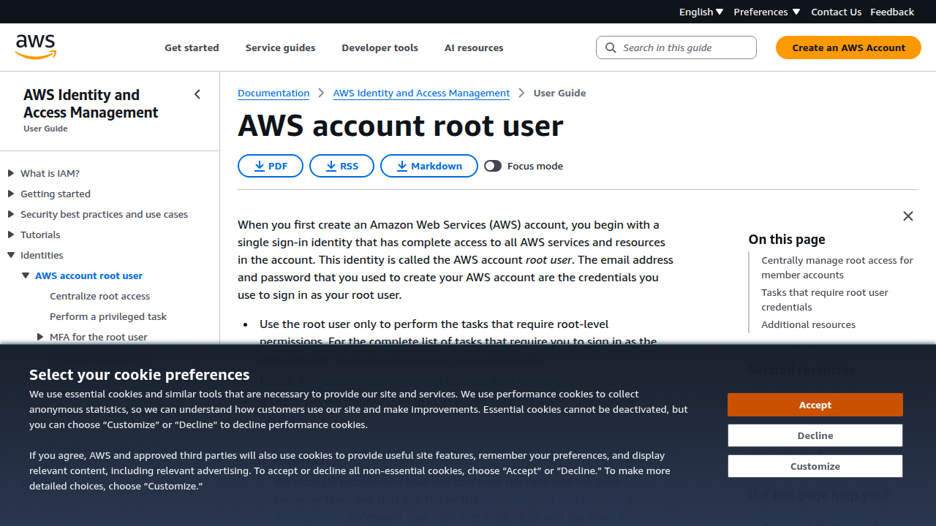
Task: Download the page as PDF
Action: click(271, 166)
